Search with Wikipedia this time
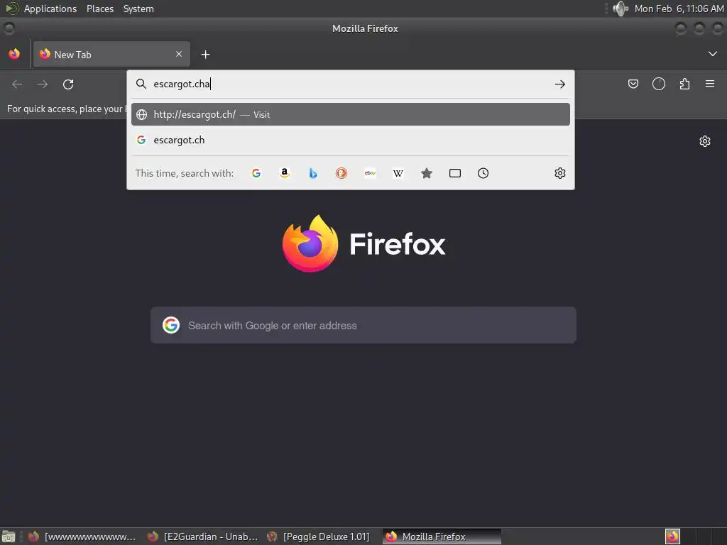The height and width of the screenshot is (545, 727). tap(398, 173)
